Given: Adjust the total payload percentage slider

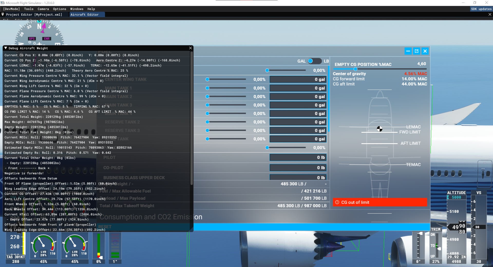Looking at the screenshot, I should 286,148.
